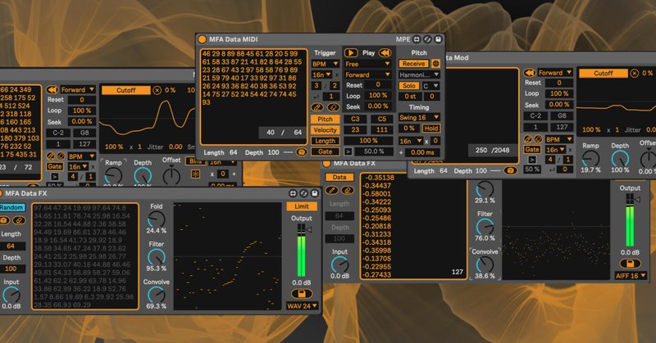
Task: Click the randomize dice icon next to Depth 100 in MFA Data MIDI
Action: [x=301, y=152]
